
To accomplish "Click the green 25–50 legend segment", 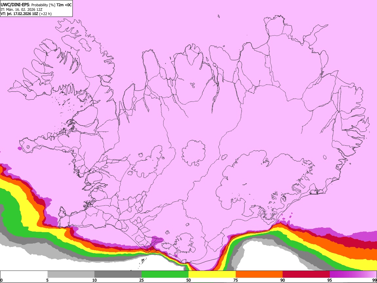I will (x=165, y=274).
